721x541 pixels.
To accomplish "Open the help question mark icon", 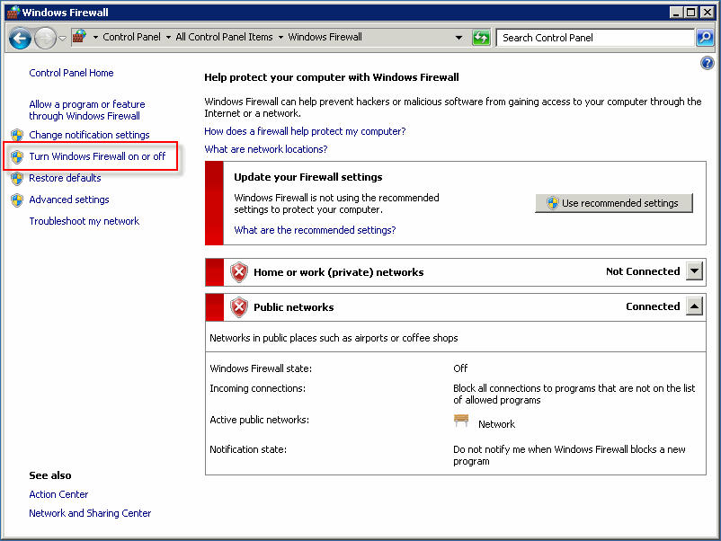I will 707,63.
